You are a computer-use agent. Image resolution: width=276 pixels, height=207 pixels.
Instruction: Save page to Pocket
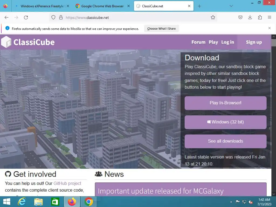(x=240, y=18)
